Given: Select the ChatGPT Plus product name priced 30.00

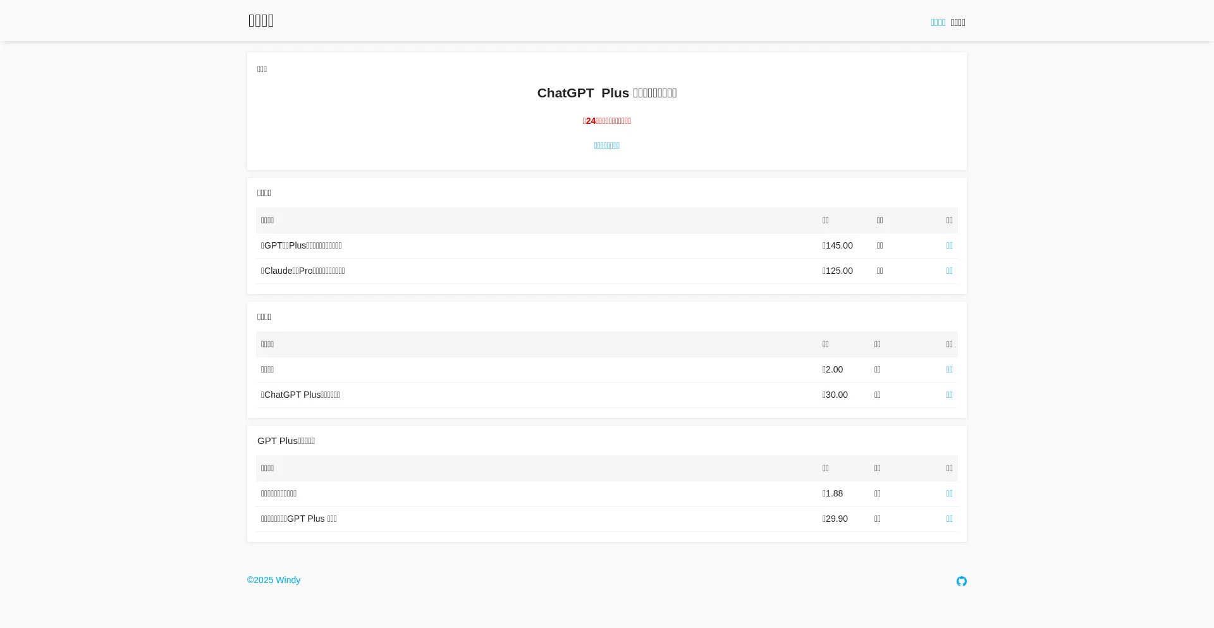Looking at the screenshot, I should pos(300,395).
